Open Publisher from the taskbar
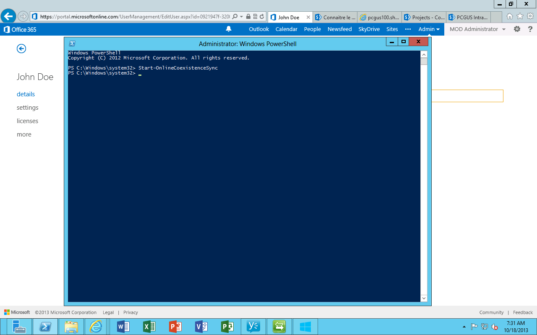Viewport: 537px width, 335px height. [227, 326]
